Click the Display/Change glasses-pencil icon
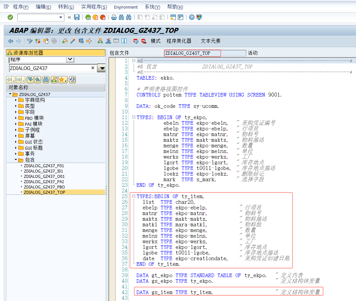Screen dimensions: 356x301 coord(30,41)
